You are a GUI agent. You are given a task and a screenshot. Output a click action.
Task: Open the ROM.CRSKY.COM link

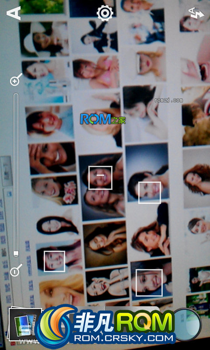click(124, 338)
